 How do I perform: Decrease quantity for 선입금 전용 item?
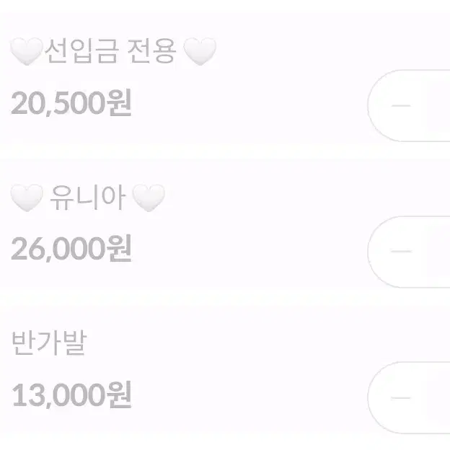pos(401,105)
